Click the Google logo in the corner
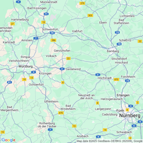The width and height of the screenshot is (143, 143). pyautogui.click(x=9, y=140)
